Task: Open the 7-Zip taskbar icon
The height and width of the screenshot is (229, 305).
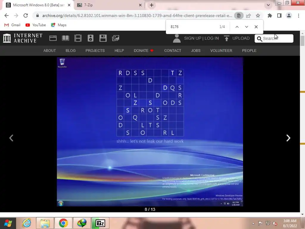Action: tap(100, 223)
